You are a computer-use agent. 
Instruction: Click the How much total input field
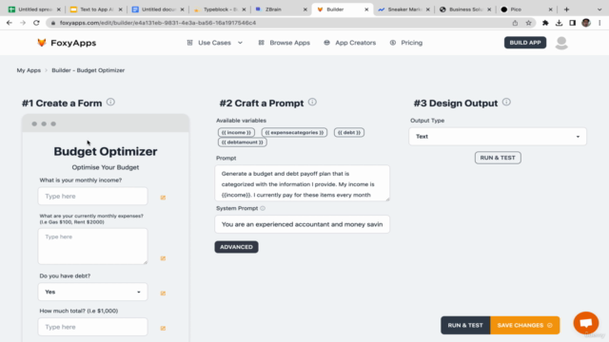click(x=93, y=327)
